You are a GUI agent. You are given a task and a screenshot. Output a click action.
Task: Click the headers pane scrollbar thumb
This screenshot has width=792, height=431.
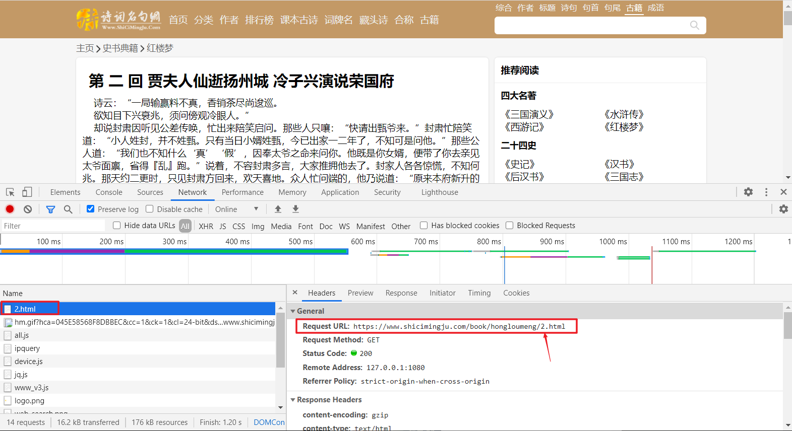787,325
